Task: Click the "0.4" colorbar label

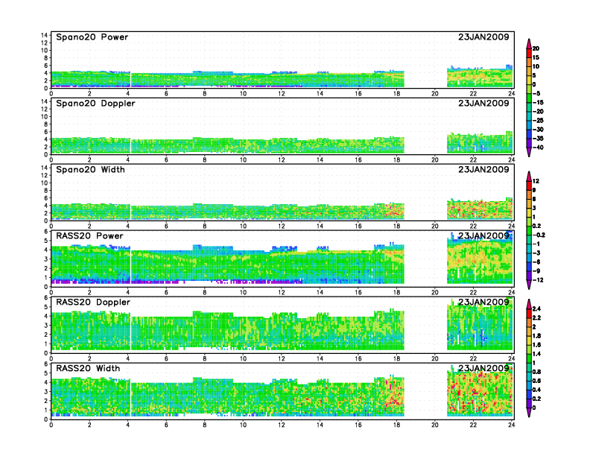Action: tap(536, 390)
